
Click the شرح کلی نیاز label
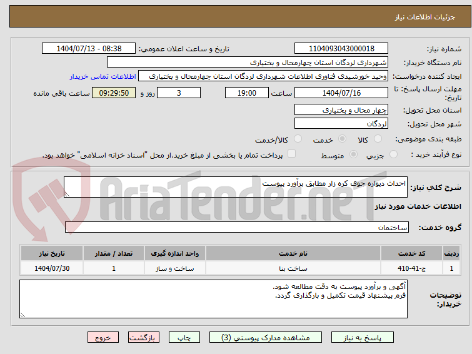click(436, 188)
